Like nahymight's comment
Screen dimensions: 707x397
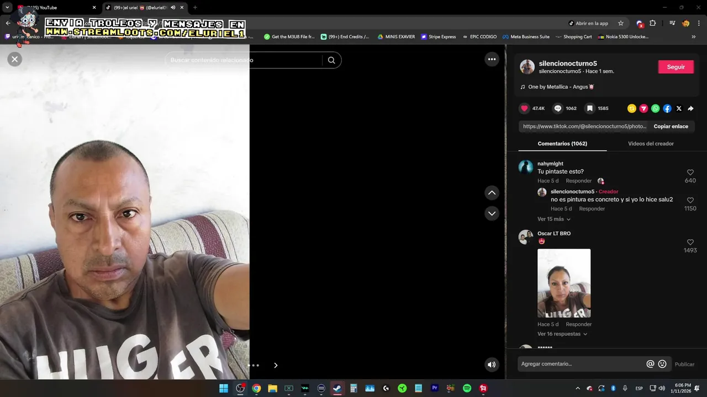click(x=690, y=173)
